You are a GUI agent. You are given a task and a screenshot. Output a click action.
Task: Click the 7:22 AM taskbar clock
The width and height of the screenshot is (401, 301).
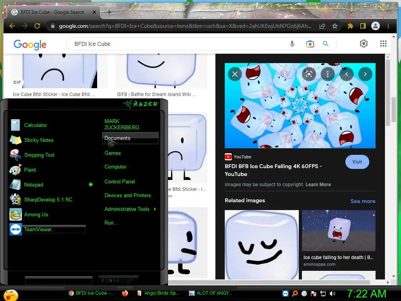pyautogui.click(x=367, y=294)
